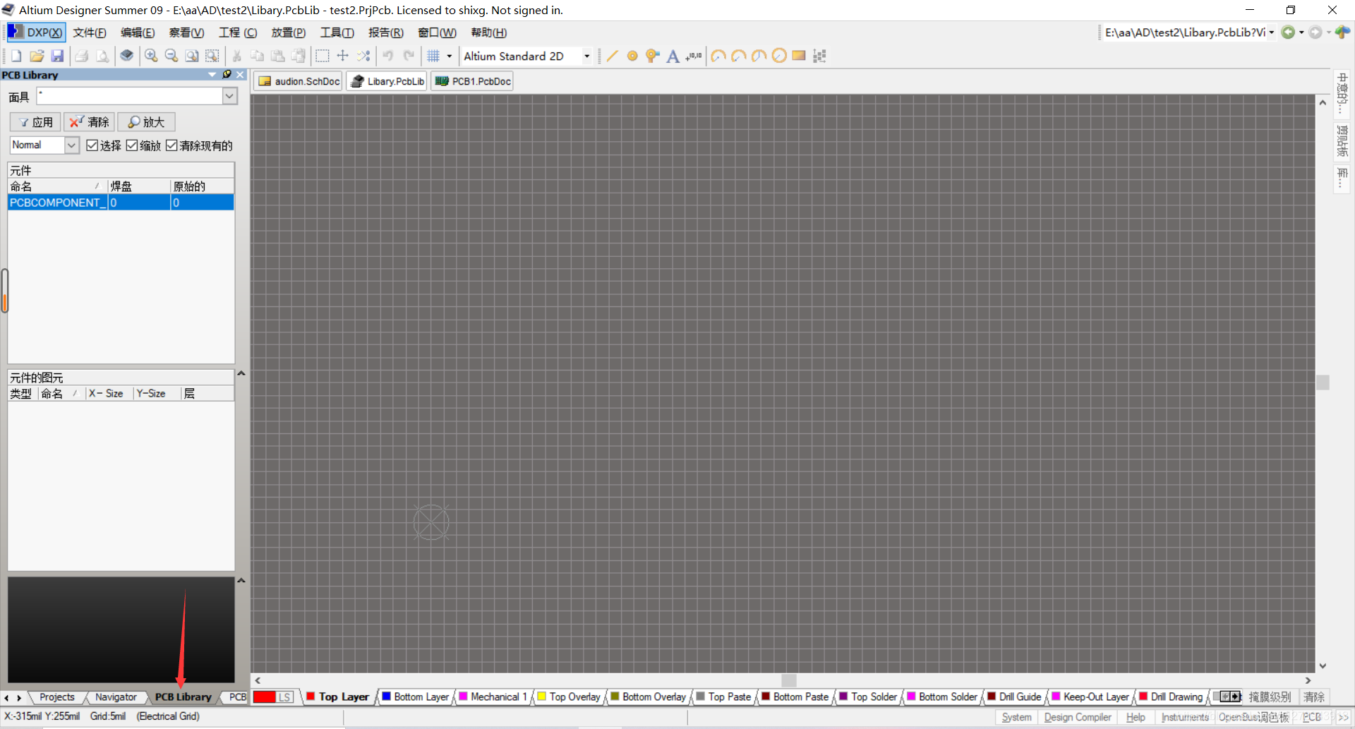Click the Zoom In magnifier icon

151,56
